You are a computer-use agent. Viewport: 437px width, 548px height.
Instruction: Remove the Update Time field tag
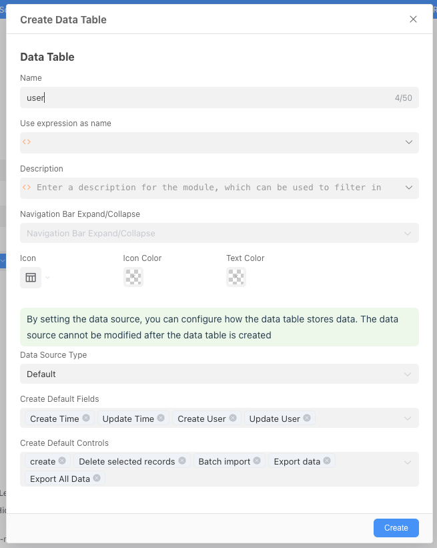tap(161, 419)
